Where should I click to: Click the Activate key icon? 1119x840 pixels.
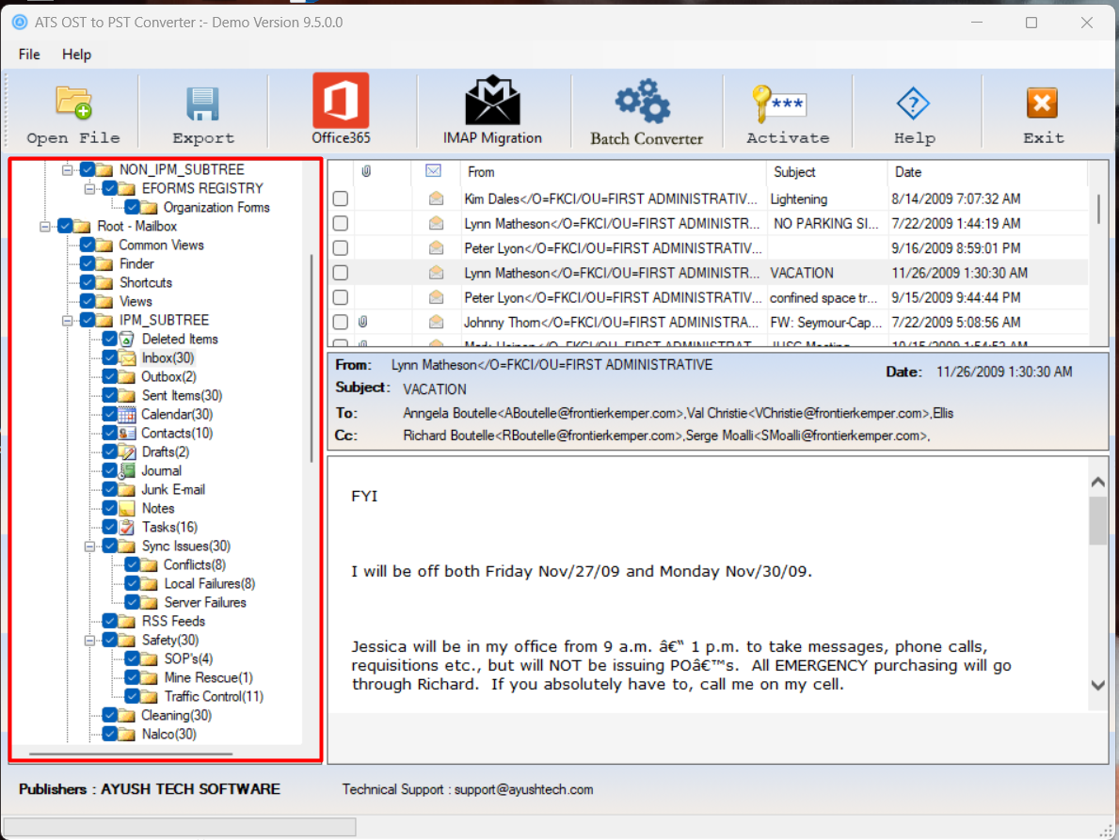pos(778,103)
